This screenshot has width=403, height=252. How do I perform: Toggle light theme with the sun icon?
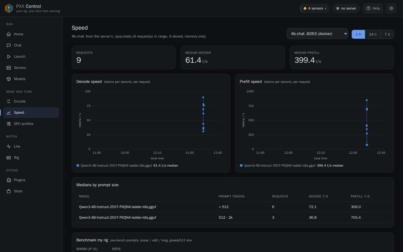[391, 8]
